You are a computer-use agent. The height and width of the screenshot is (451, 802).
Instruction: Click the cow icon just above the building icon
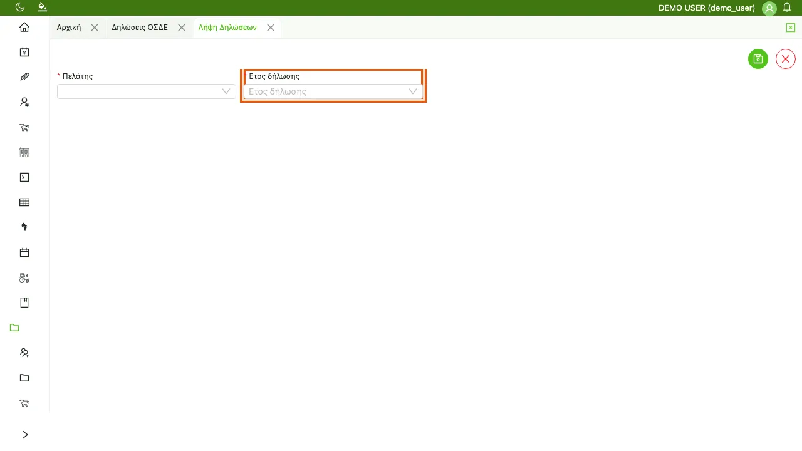tap(24, 127)
